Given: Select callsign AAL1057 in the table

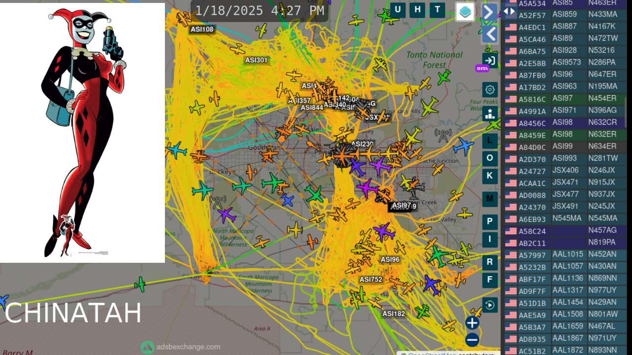Looking at the screenshot, I should (568, 266).
